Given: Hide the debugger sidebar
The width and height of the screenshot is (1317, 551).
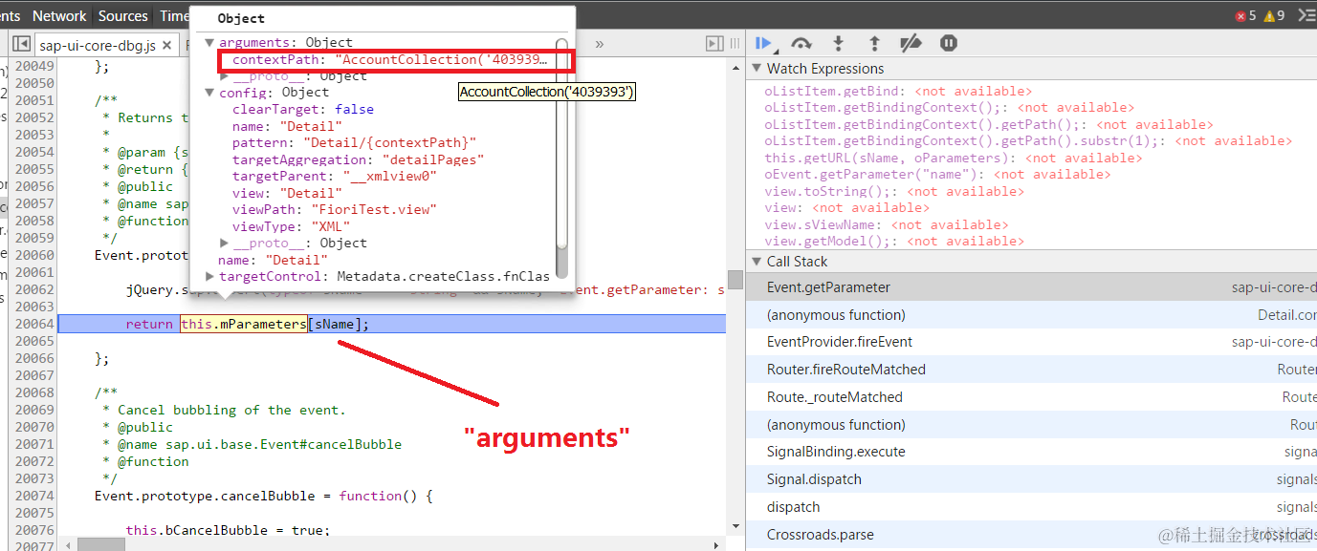Looking at the screenshot, I should coord(714,44).
